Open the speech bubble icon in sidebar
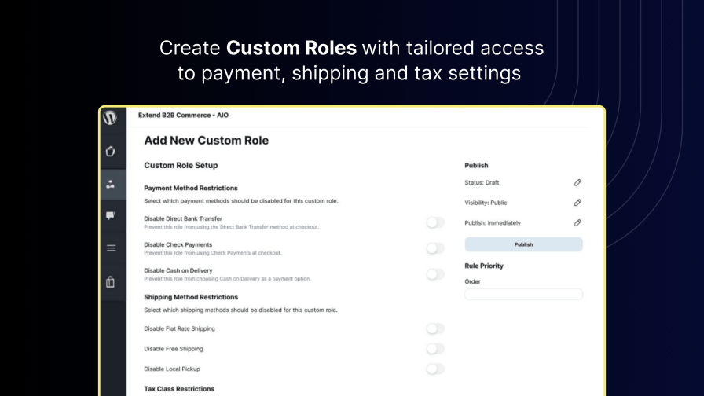This screenshot has height=396, width=704. [111, 215]
